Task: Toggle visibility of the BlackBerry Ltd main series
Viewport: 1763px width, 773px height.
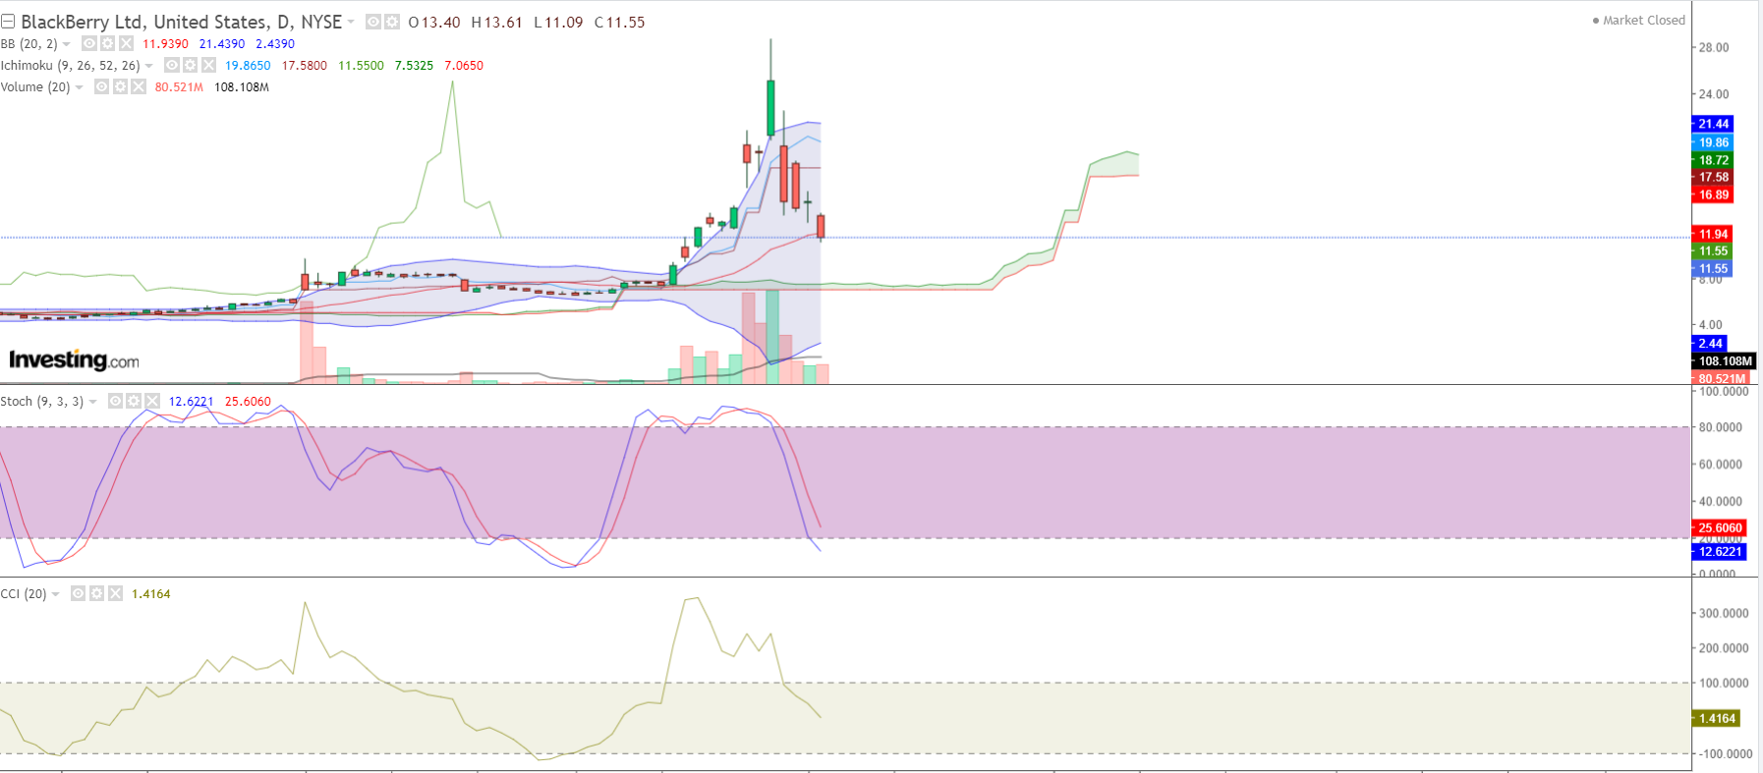Action: pos(373,22)
